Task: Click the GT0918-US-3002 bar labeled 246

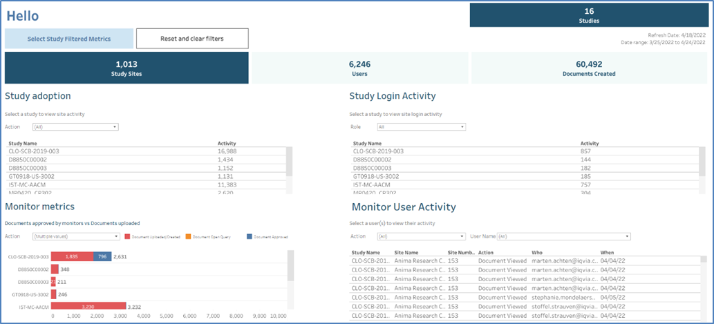Action: (53, 294)
